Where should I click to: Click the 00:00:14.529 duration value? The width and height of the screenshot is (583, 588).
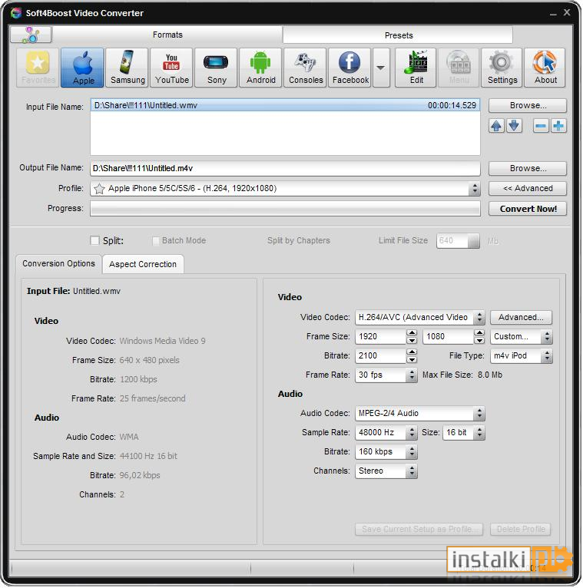(x=452, y=105)
